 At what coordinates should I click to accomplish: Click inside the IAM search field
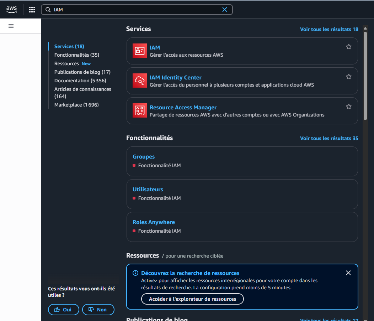[135, 10]
